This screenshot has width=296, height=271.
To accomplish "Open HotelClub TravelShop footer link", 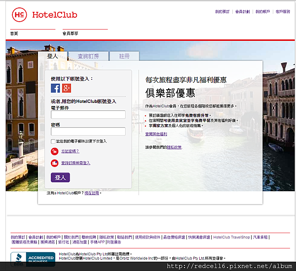I will pos(231,237).
